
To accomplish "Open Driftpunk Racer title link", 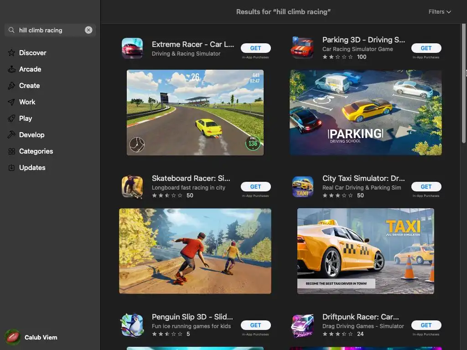I will [360, 317].
